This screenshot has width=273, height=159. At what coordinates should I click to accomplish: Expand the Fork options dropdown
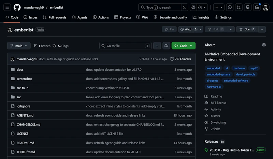(x=231, y=29)
